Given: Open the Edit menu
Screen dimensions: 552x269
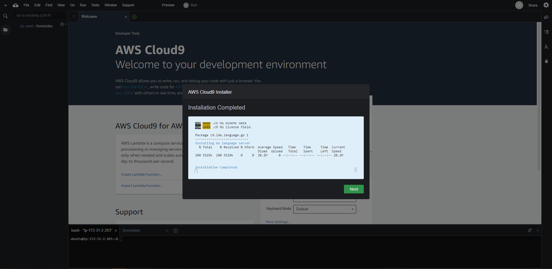Looking at the screenshot, I should [x=37, y=5].
